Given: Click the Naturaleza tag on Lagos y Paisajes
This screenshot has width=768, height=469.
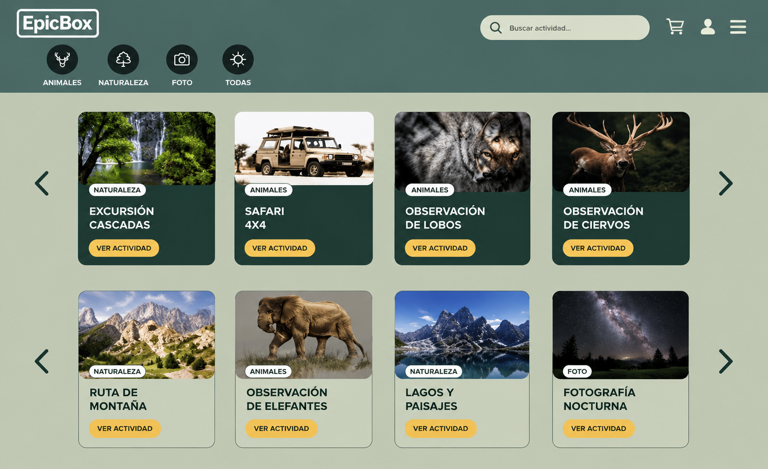Looking at the screenshot, I should pos(434,371).
